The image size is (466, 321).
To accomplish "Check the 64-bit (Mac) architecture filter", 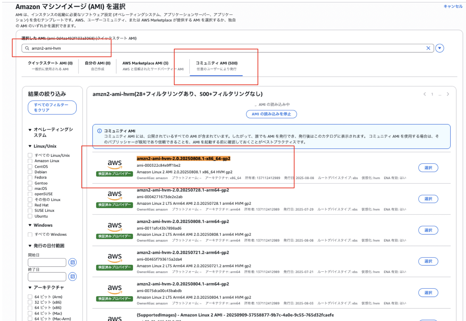I will pos(30,313).
